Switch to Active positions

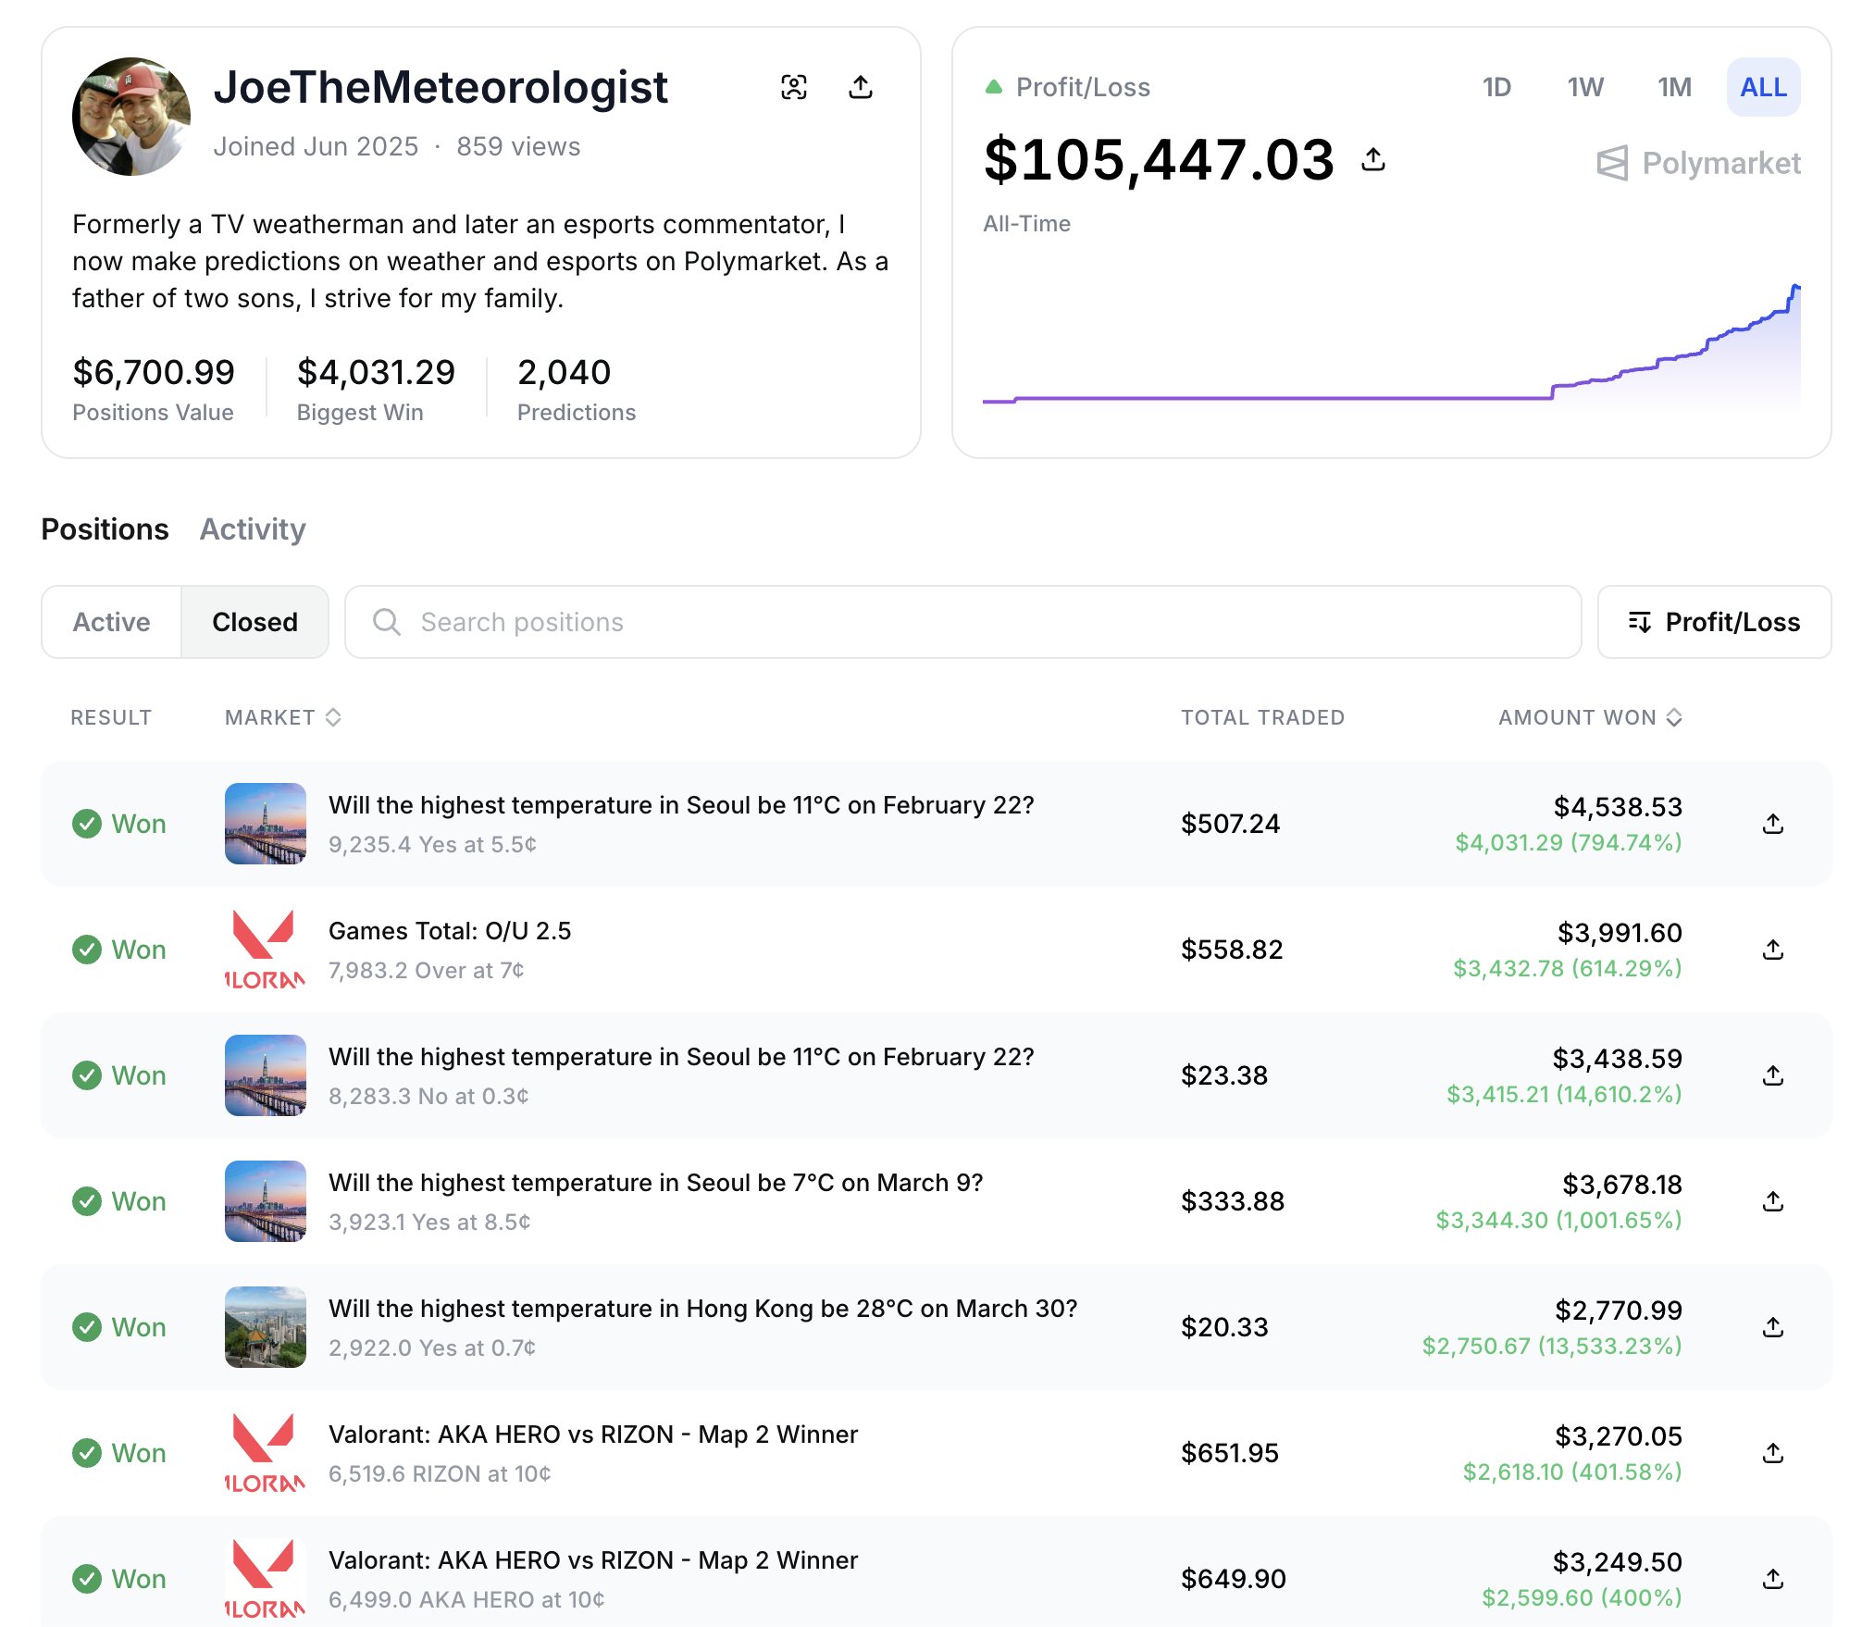[x=111, y=622]
